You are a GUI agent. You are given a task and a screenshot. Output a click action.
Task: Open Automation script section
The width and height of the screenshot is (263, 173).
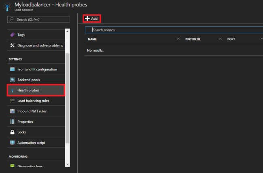(36, 143)
